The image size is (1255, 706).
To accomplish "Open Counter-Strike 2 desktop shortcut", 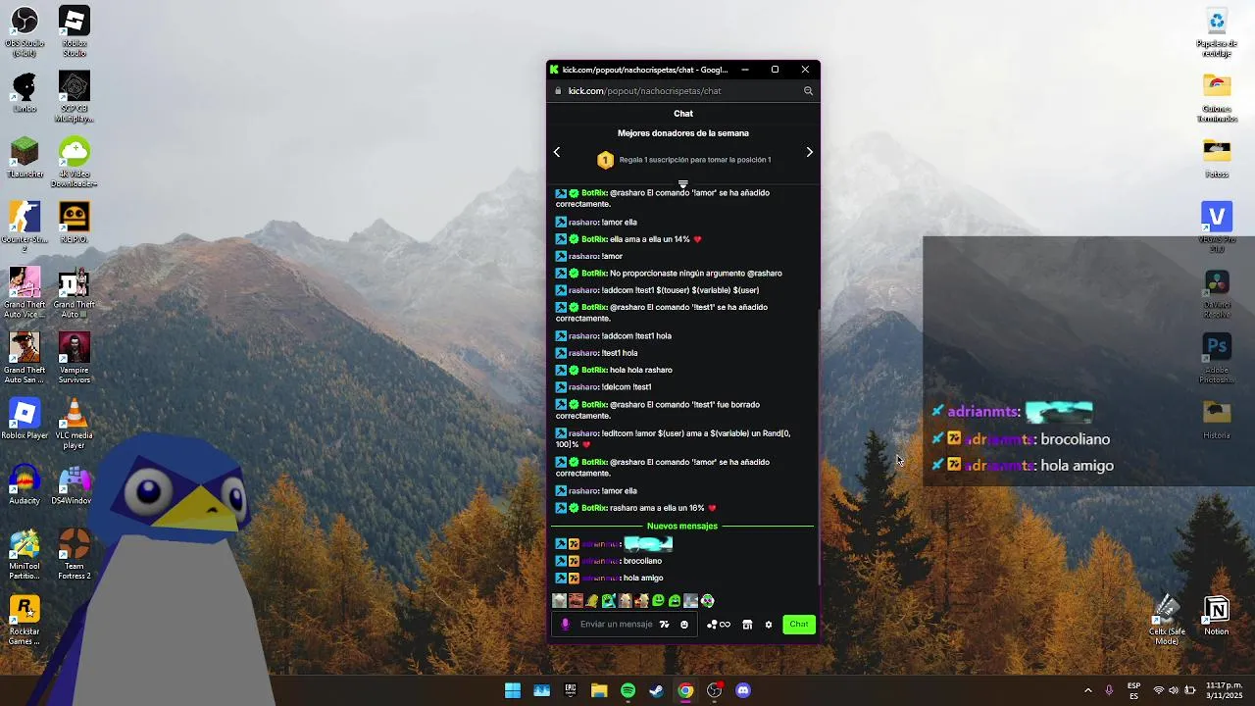I will (25, 227).
